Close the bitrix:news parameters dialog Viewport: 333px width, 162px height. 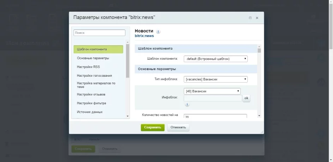click(257, 18)
